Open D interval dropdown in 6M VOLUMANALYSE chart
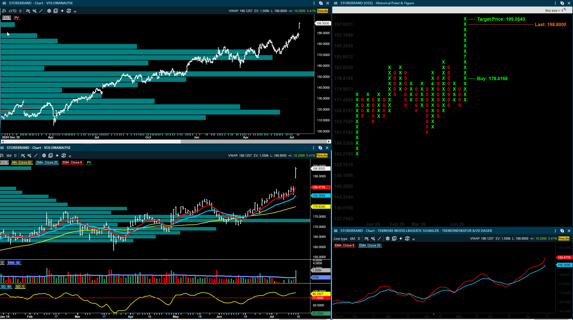The width and height of the screenshot is (573, 320). coord(15,155)
